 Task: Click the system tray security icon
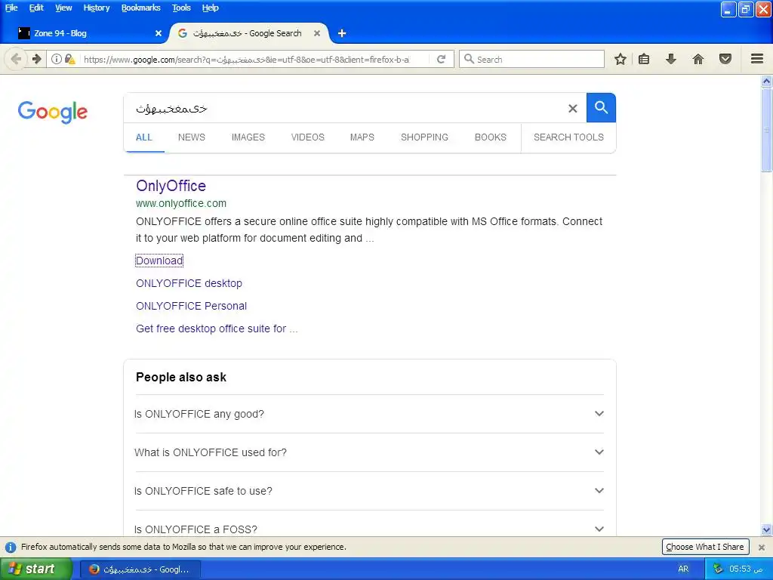coord(718,569)
